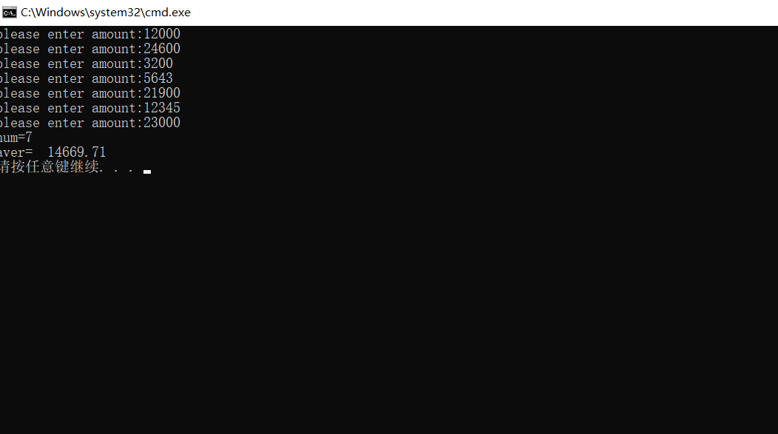This screenshot has height=434, width=778.
Task: Click the num=7 output line
Action: 16,138
